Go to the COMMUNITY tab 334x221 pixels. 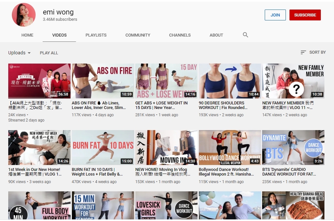pos(138,35)
